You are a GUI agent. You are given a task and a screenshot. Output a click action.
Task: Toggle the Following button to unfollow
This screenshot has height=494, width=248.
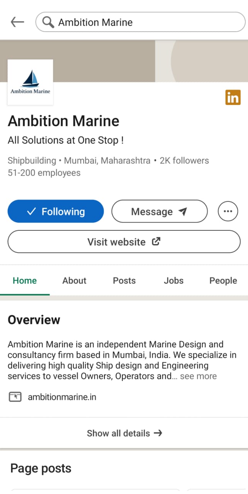[56, 211]
